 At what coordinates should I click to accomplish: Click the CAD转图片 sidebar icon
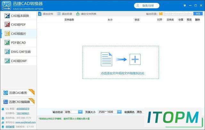click(x=7, y=33)
